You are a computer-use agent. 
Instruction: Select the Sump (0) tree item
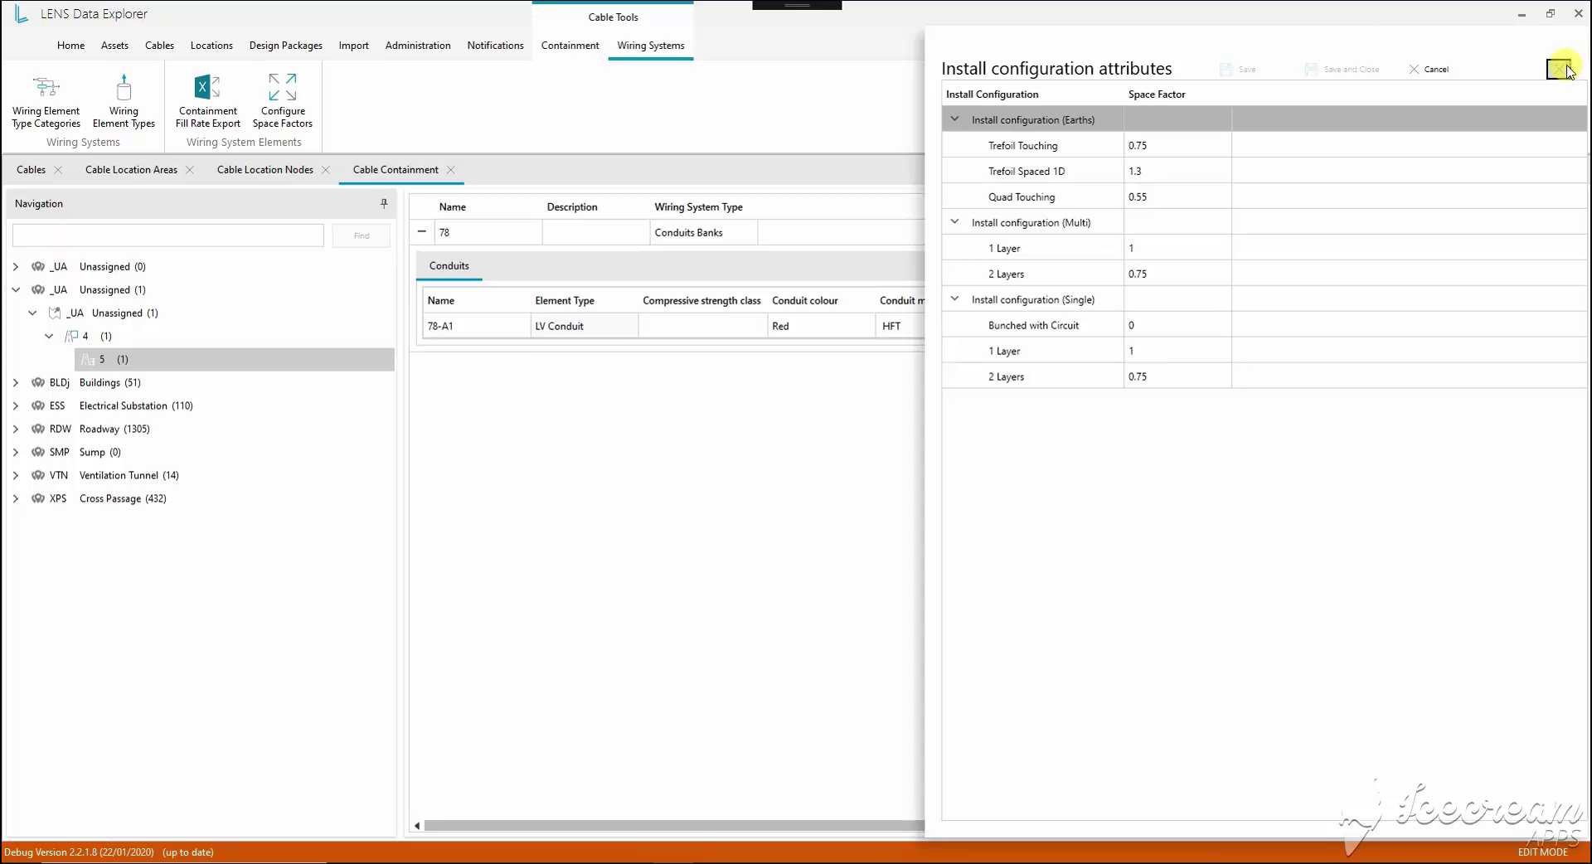coord(99,453)
